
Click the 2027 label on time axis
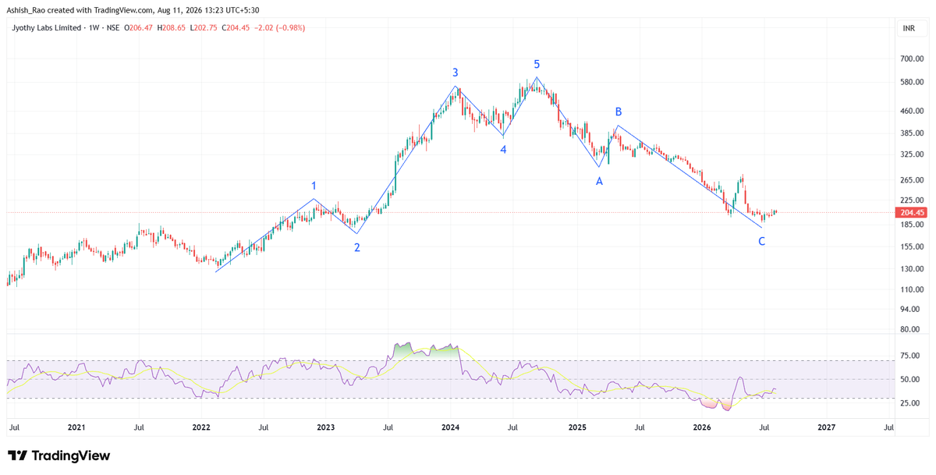click(826, 427)
